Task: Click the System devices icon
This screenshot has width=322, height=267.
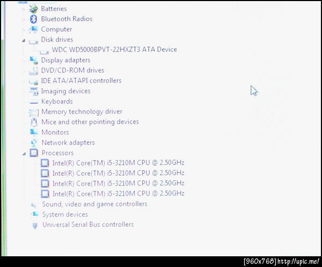Action: pyautogui.click(x=34, y=214)
